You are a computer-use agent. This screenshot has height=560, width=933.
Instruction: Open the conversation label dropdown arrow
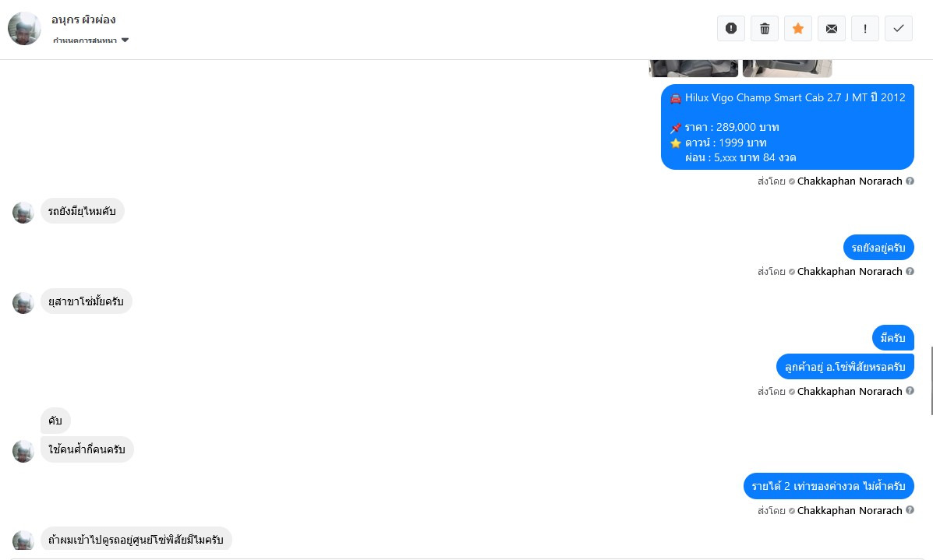[125, 41]
